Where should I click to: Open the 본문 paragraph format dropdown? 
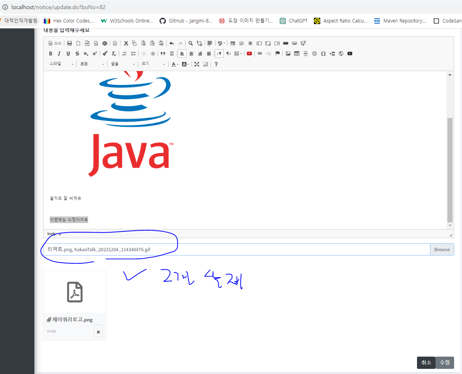[92, 64]
